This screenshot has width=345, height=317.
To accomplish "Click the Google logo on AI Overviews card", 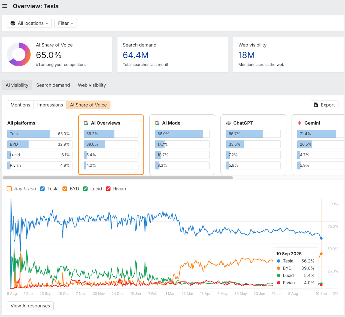I will [86, 123].
